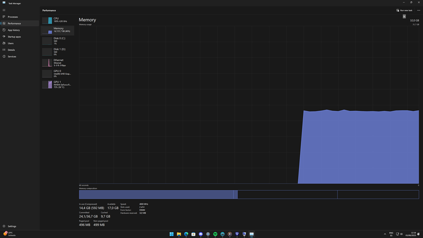The image size is (423, 238).
Task: Select the Ethernet performance item
Action: click(x=57, y=63)
